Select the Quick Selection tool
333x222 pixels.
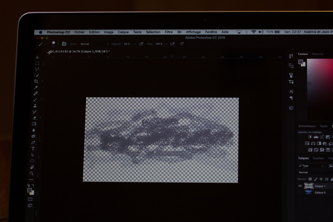pos(36,75)
